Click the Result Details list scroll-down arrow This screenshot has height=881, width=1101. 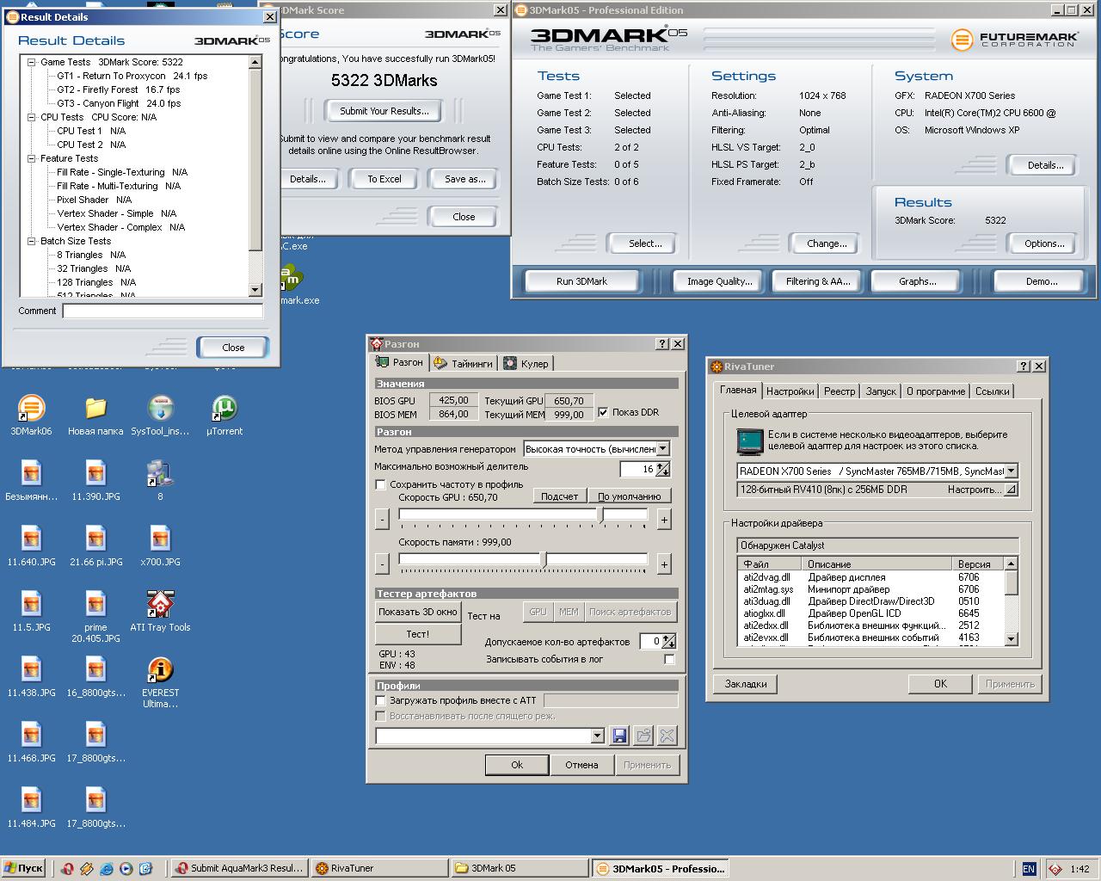(x=255, y=290)
